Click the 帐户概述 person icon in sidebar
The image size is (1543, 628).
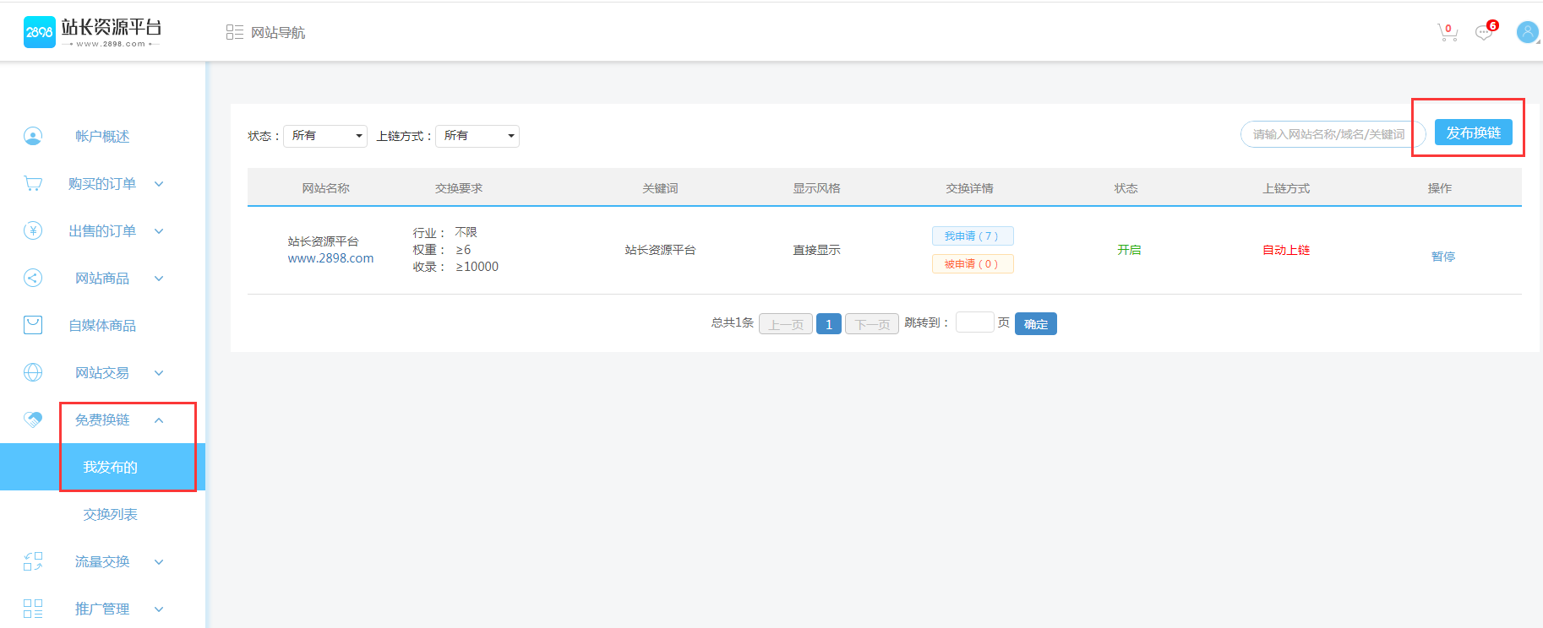click(33, 136)
